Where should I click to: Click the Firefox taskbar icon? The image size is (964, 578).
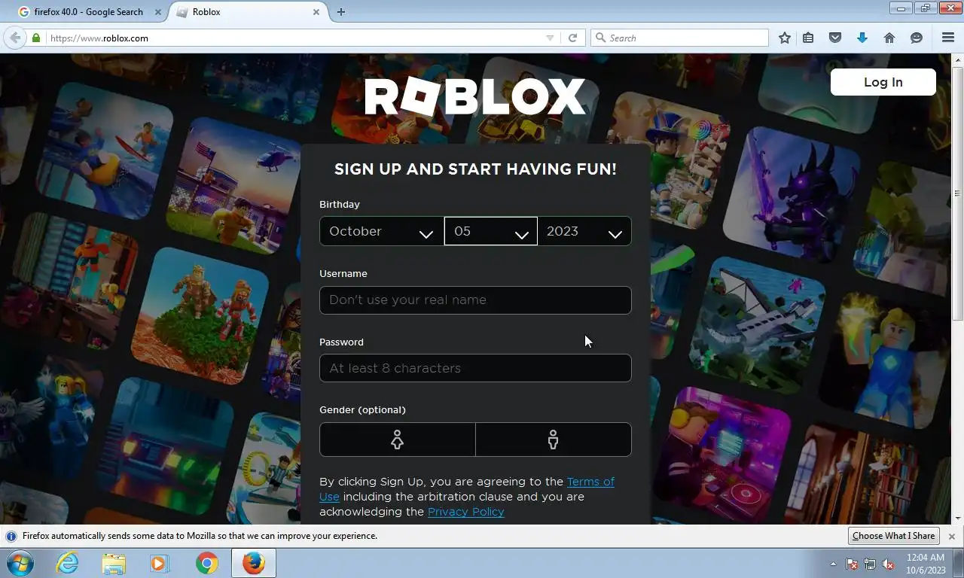(x=254, y=563)
